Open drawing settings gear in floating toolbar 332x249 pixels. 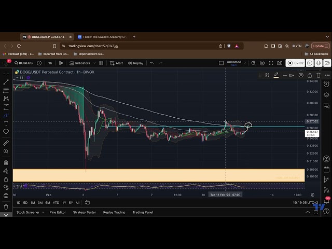(301, 75)
